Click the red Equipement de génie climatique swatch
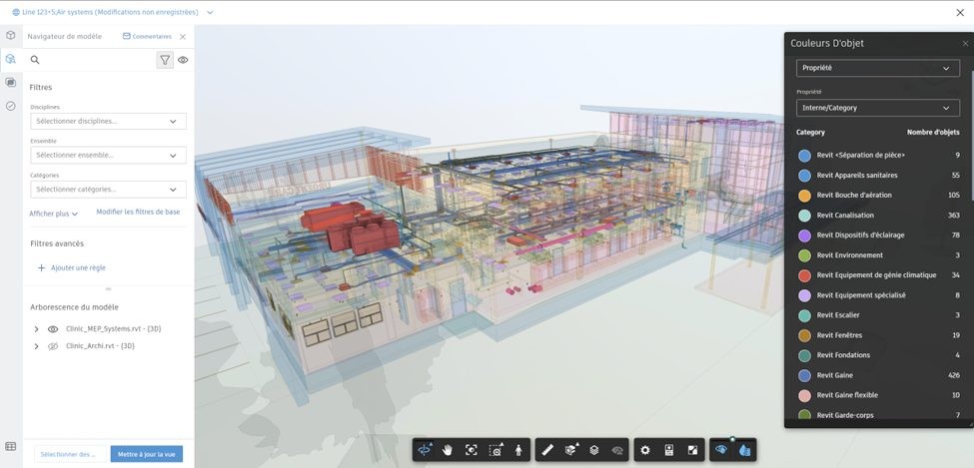The image size is (974, 468). 804,275
